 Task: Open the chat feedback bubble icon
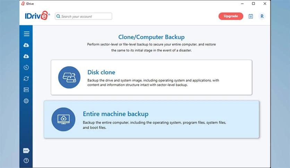26,151
